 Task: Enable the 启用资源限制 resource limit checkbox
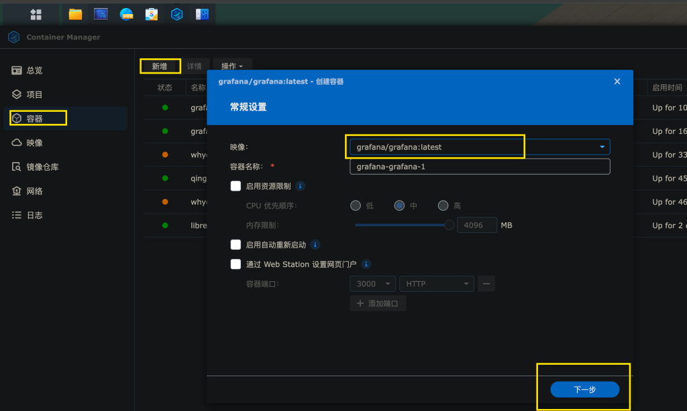click(235, 185)
